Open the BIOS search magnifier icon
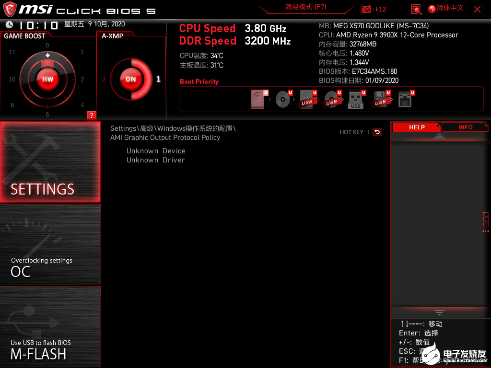Viewport: 491px width, 368px height. [416, 10]
